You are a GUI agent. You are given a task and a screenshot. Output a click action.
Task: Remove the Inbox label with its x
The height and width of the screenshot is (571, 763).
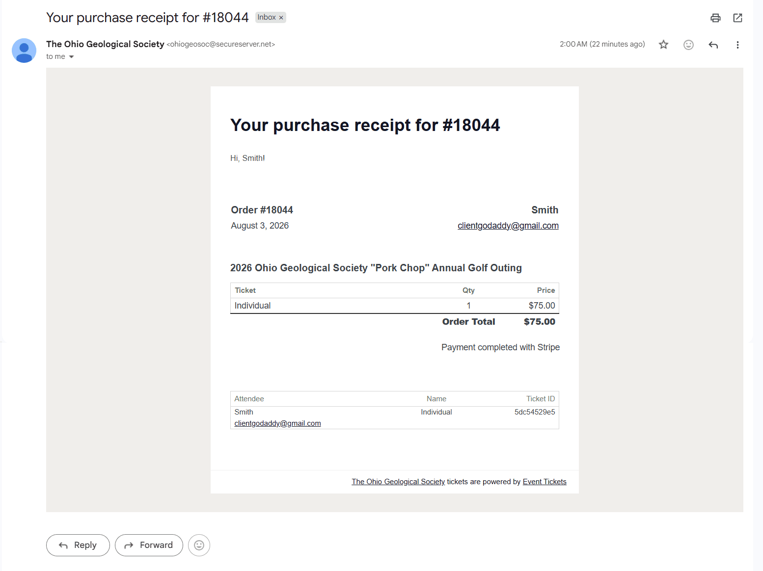[281, 18]
